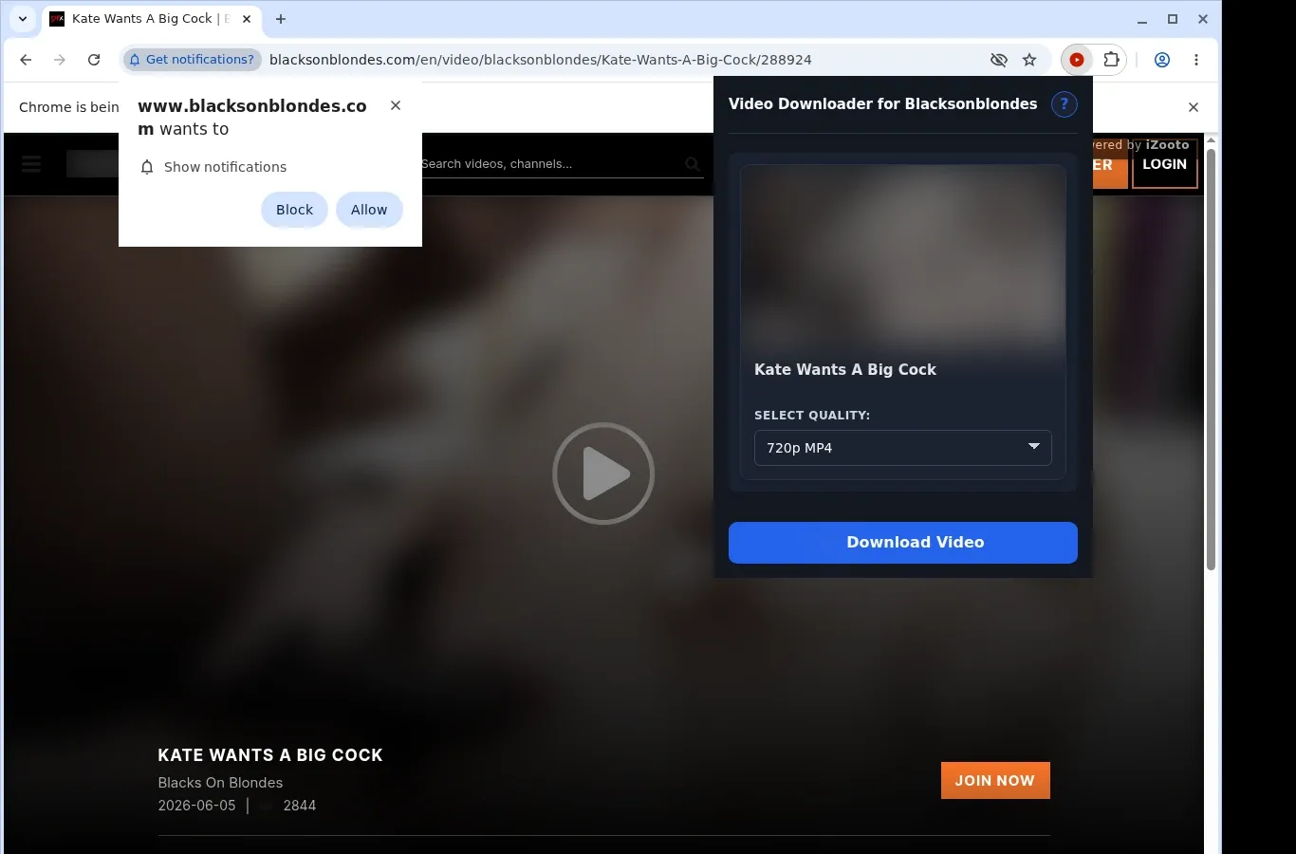Select the active browser tab
Screen dimensions: 1296x854
(x=152, y=19)
